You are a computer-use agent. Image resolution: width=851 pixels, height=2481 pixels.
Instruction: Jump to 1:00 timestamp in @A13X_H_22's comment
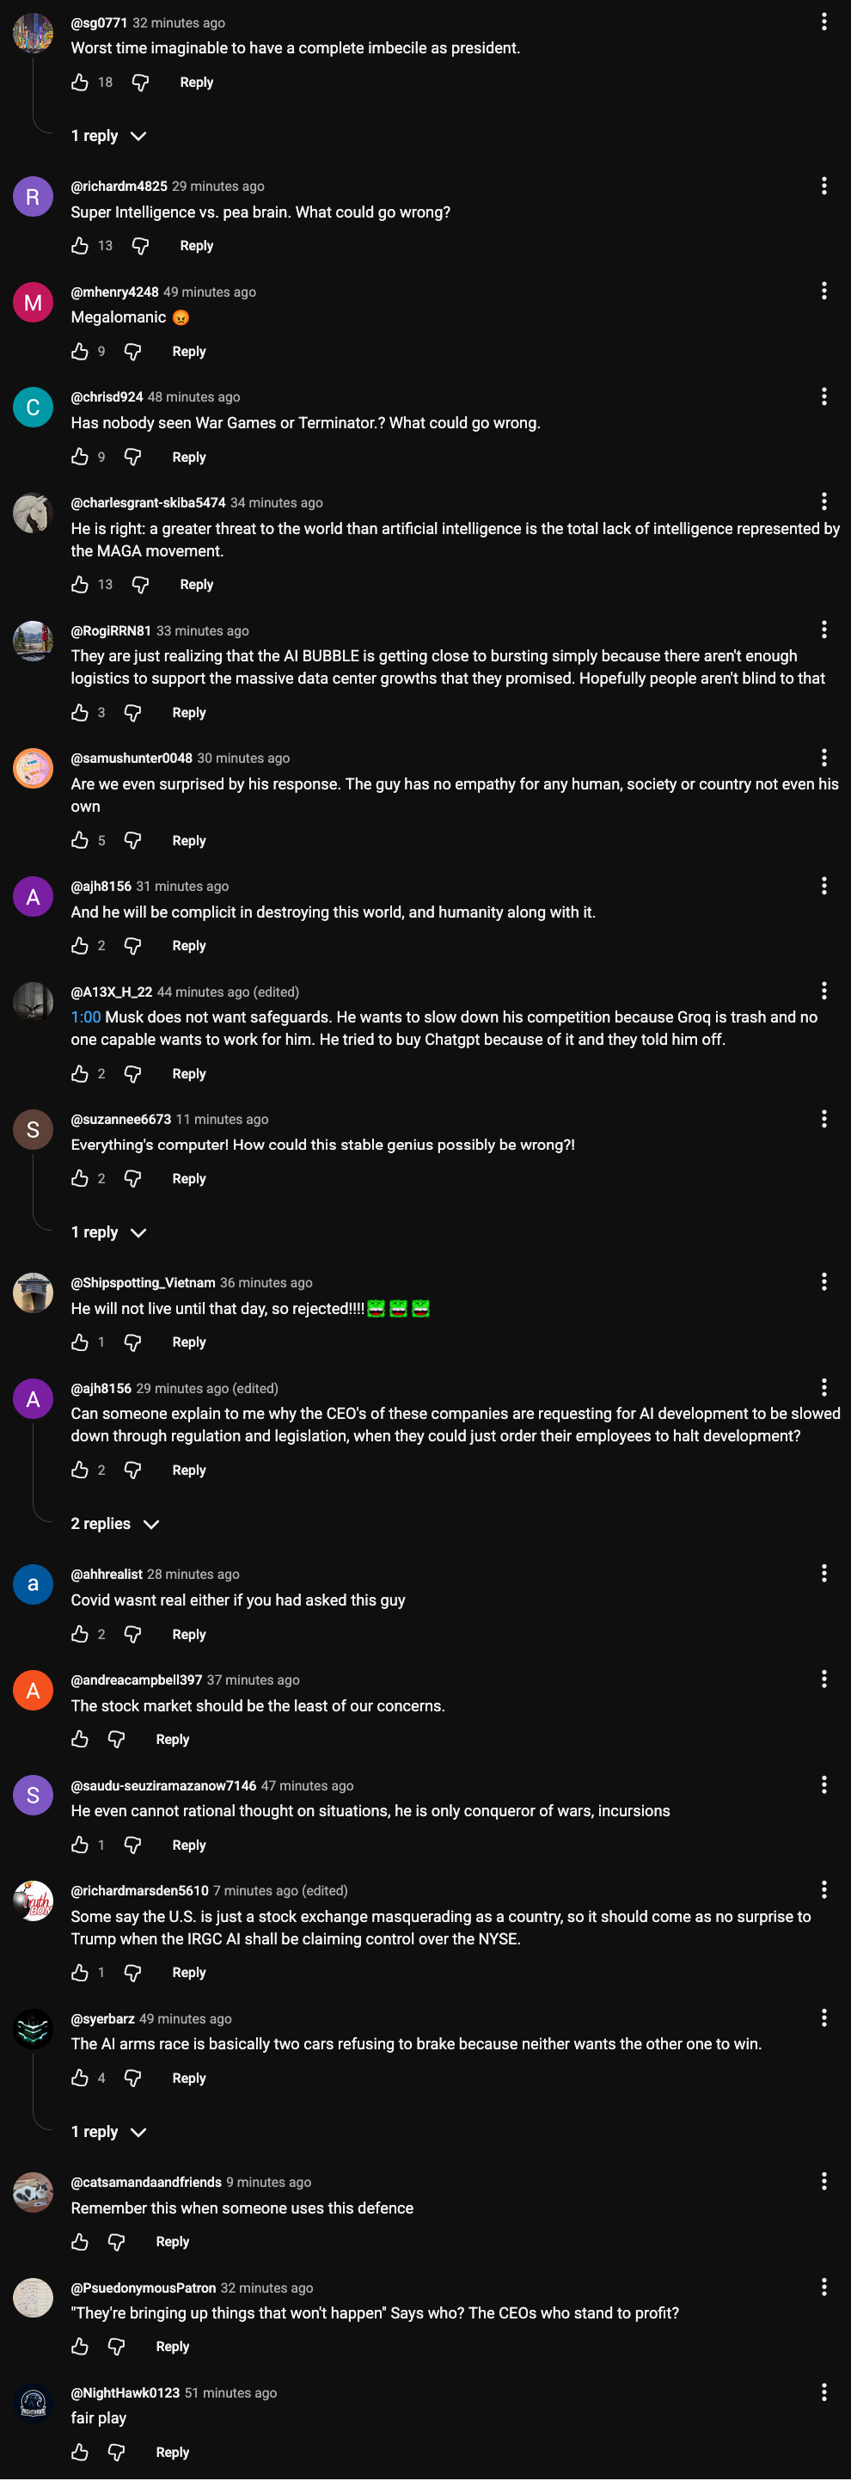tap(86, 1017)
